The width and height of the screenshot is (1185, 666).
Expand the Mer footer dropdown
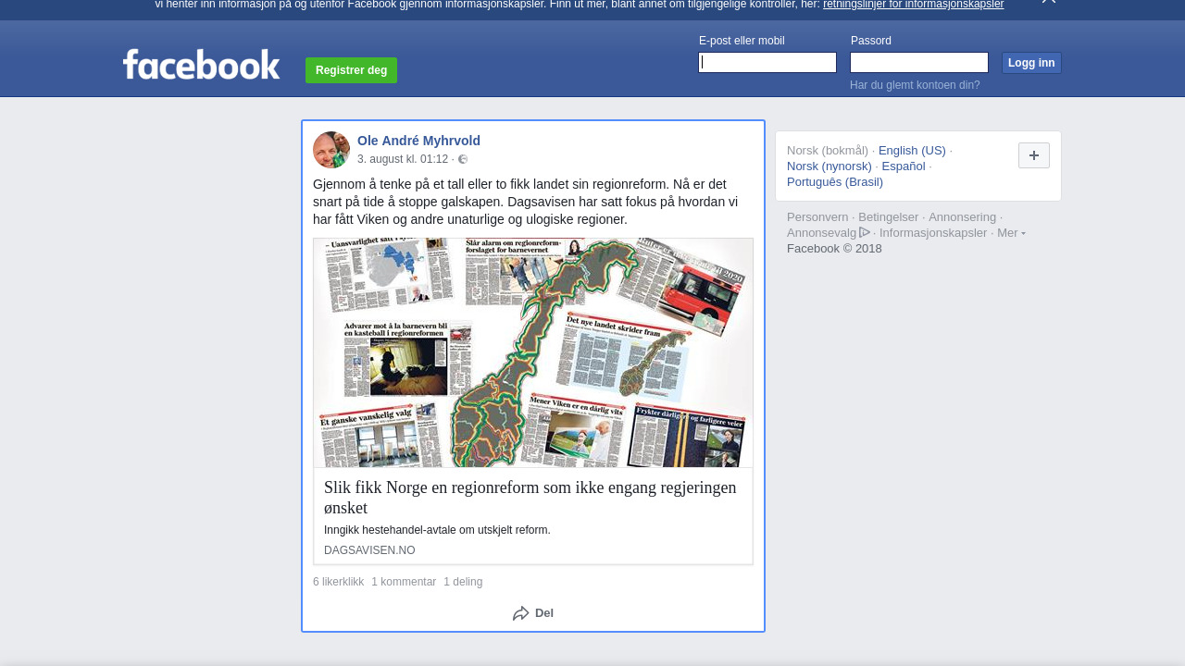pos(1011,232)
